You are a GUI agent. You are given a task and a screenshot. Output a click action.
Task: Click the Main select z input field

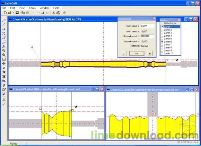(147, 26)
